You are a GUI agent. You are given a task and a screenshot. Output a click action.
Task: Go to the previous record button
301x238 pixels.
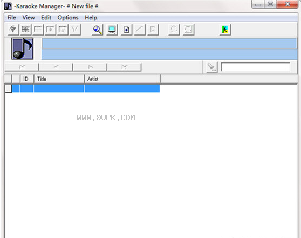click(x=56, y=67)
